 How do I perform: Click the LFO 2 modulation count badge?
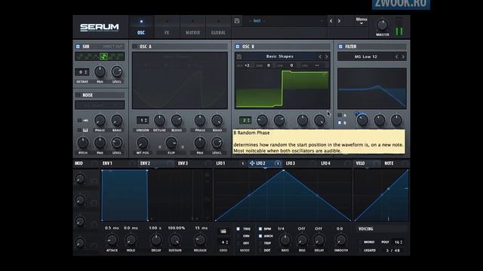click(278, 163)
